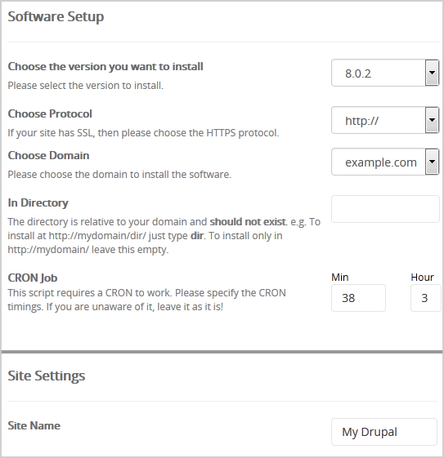Click the CRON Min field containing 38
This screenshot has width=444, height=458.
pyautogui.click(x=358, y=298)
